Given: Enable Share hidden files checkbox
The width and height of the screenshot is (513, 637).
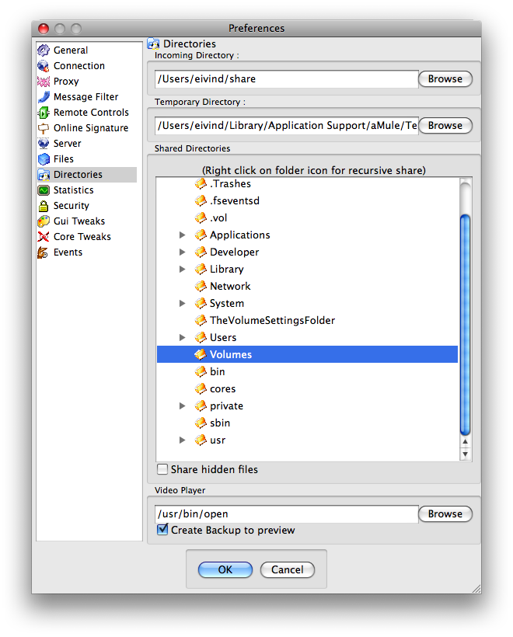Looking at the screenshot, I should pos(162,469).
